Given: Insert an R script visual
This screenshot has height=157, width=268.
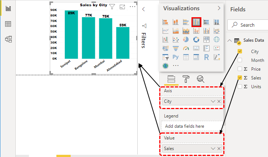Looking at the screenshot, I should pos(206,57).
